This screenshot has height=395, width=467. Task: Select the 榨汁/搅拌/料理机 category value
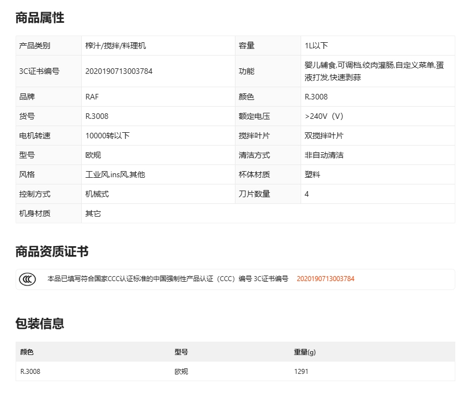(115, 46)
